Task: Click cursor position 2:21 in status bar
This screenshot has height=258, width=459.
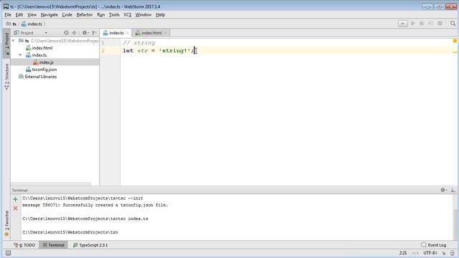Action: [x=403, y=253]
